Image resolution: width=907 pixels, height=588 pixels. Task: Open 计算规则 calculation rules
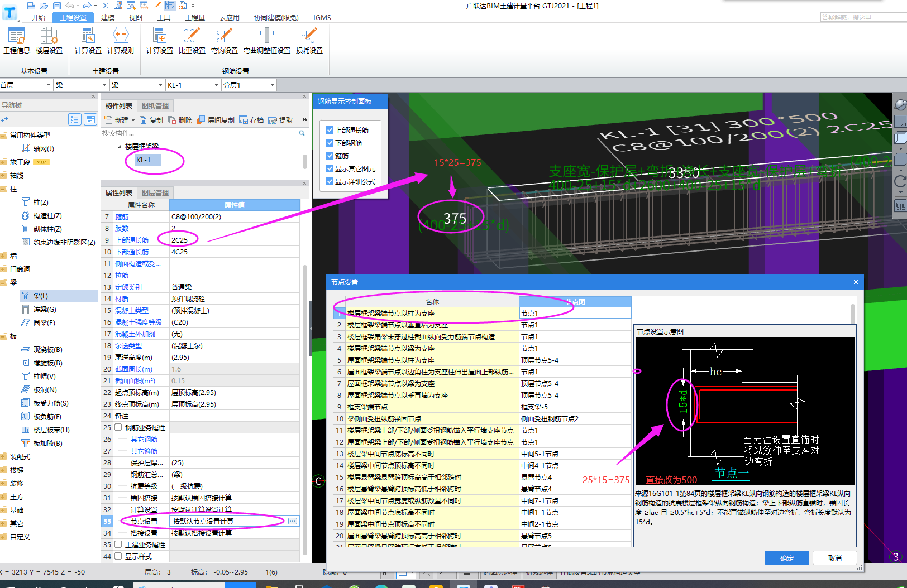point(121,41)
